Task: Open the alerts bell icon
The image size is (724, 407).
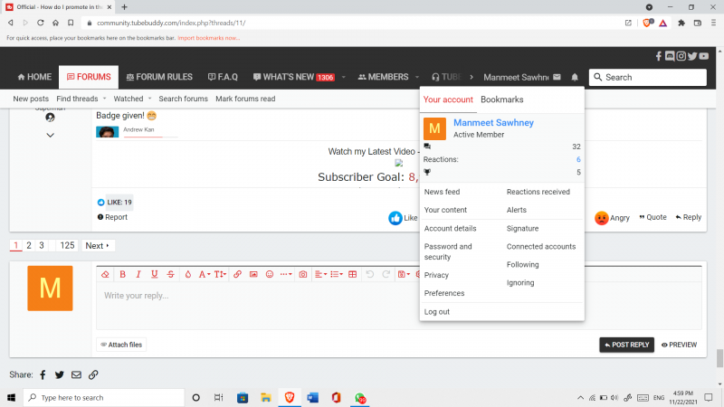Action: pos(575,78)
